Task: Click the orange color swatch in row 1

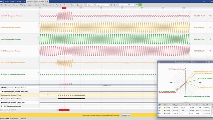Action: [x=165, y=108]
